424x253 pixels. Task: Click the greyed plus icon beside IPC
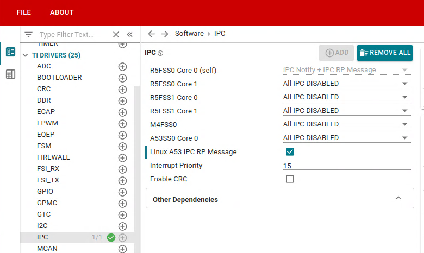tap(122, 238)
